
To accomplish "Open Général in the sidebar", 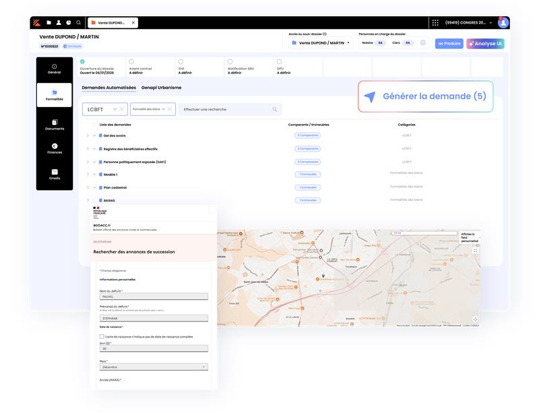I will (x=55, y=69).
